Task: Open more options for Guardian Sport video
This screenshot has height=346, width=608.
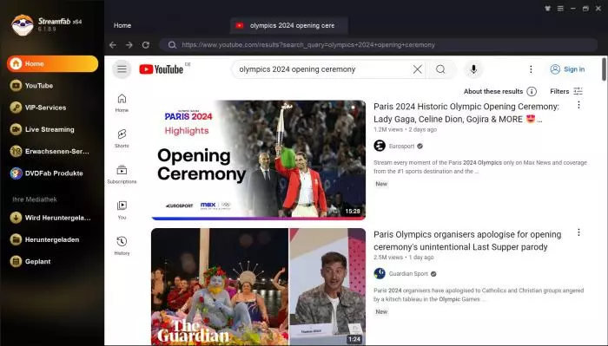Action: click(578, 232)
